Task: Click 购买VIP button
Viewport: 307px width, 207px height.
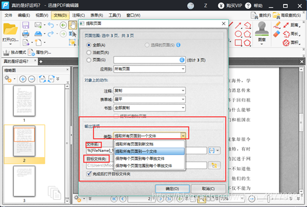Action: (230, 6)
